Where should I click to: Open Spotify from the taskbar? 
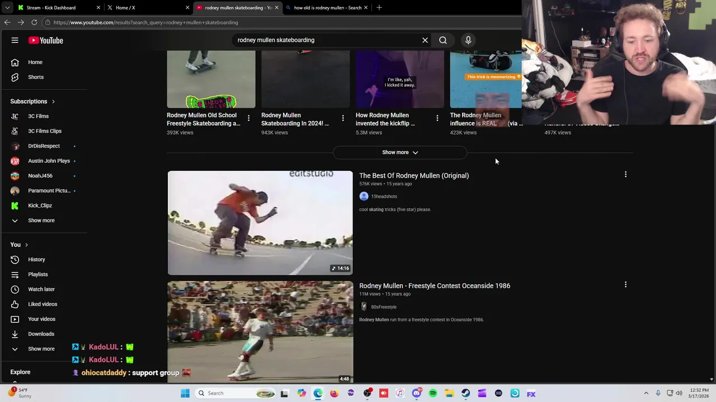point(433,393)
